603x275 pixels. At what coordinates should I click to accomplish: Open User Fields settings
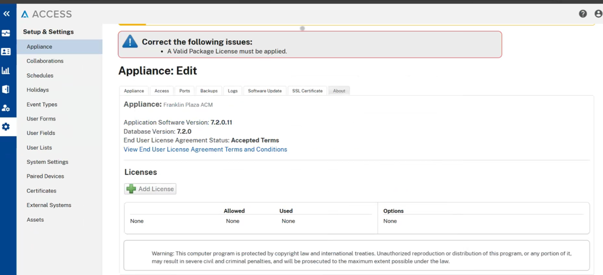pos(41,133)
